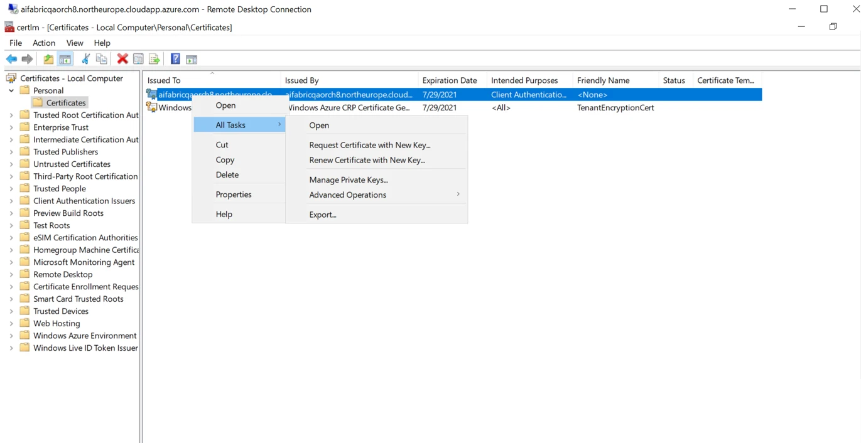
Task: Choose Delete in the context menu
Action: point(239,175)
